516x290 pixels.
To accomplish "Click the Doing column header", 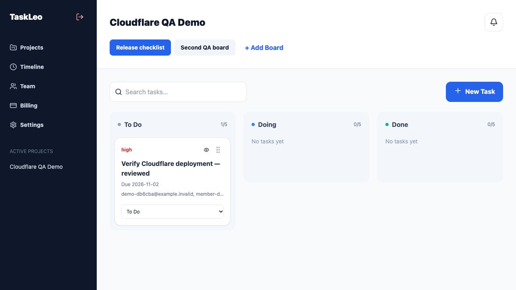I will [267, 125].
